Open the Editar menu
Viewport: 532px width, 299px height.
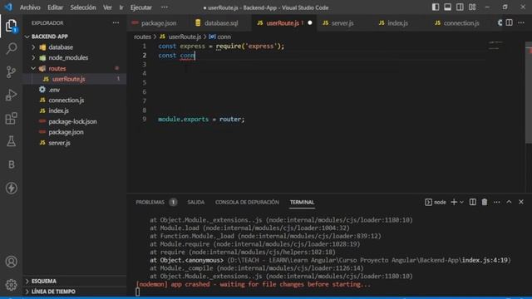coord(55,7)
